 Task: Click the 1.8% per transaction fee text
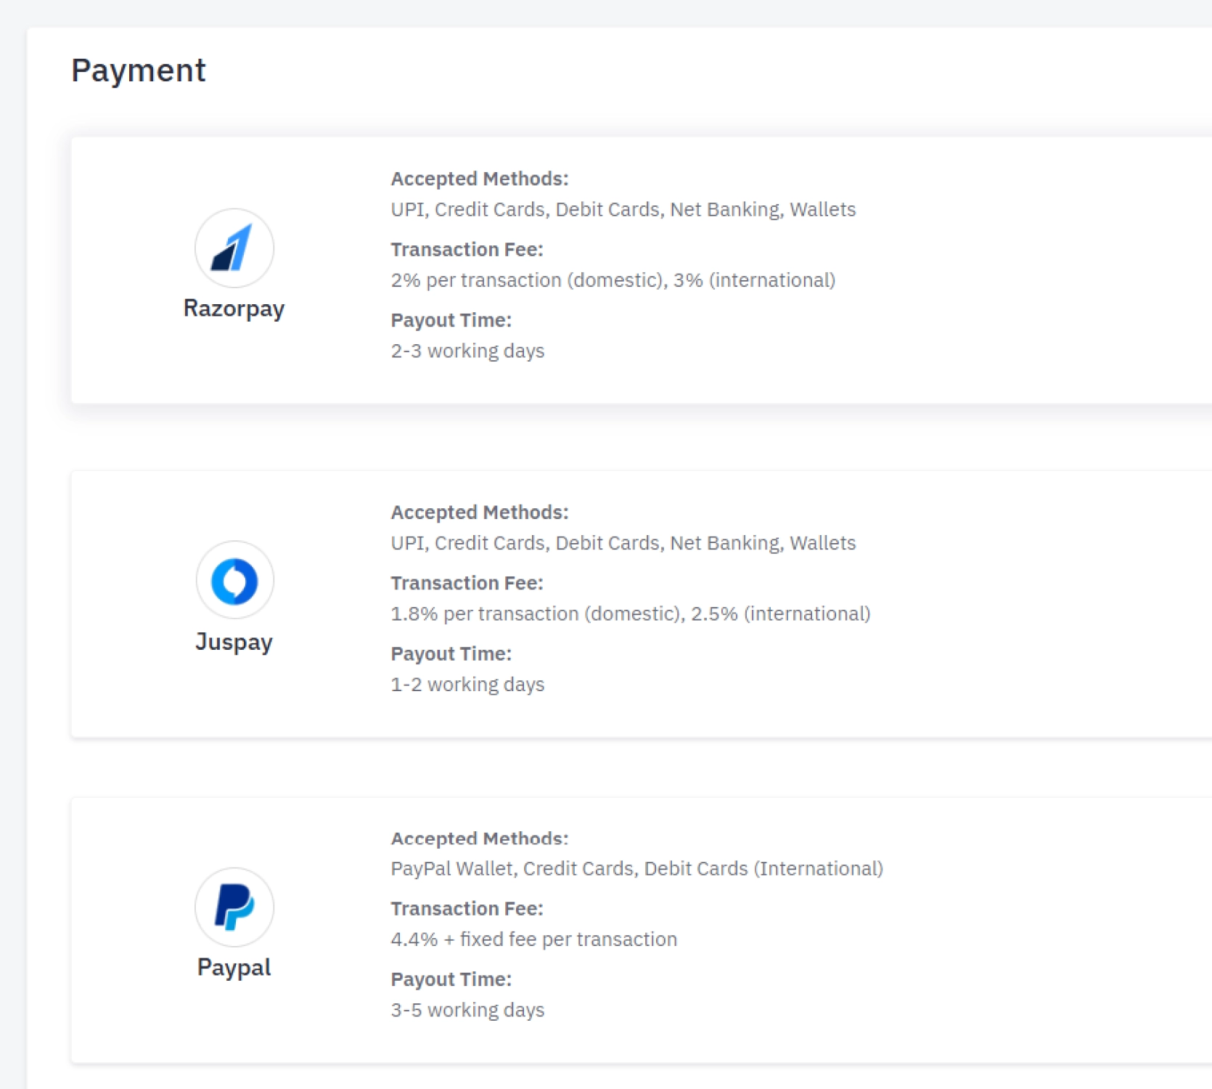click(x=631, y=614)
